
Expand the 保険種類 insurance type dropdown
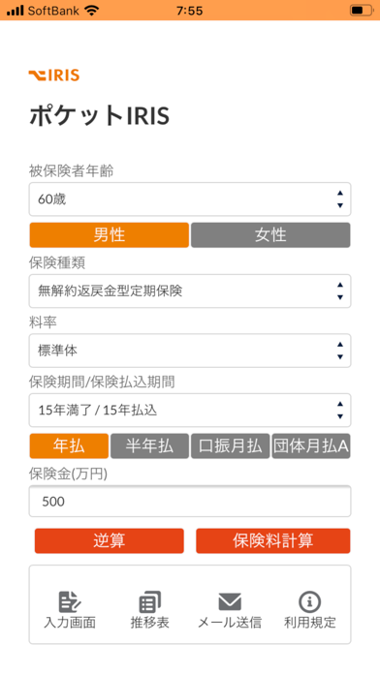pos(190,291)
